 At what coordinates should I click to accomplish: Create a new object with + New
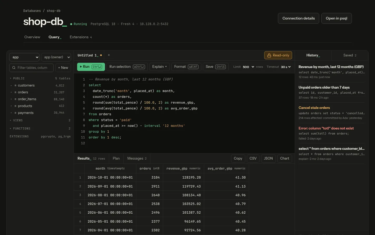tap(63, 68)
